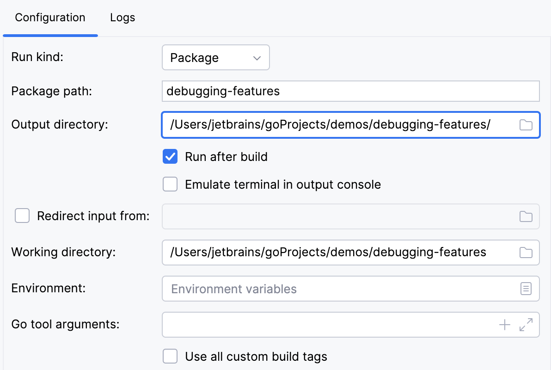Open file browser for redirect input
The width and height of the screenshot is (551, 370).
tap(526, 216)
